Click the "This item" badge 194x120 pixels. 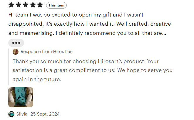[56, 5]
